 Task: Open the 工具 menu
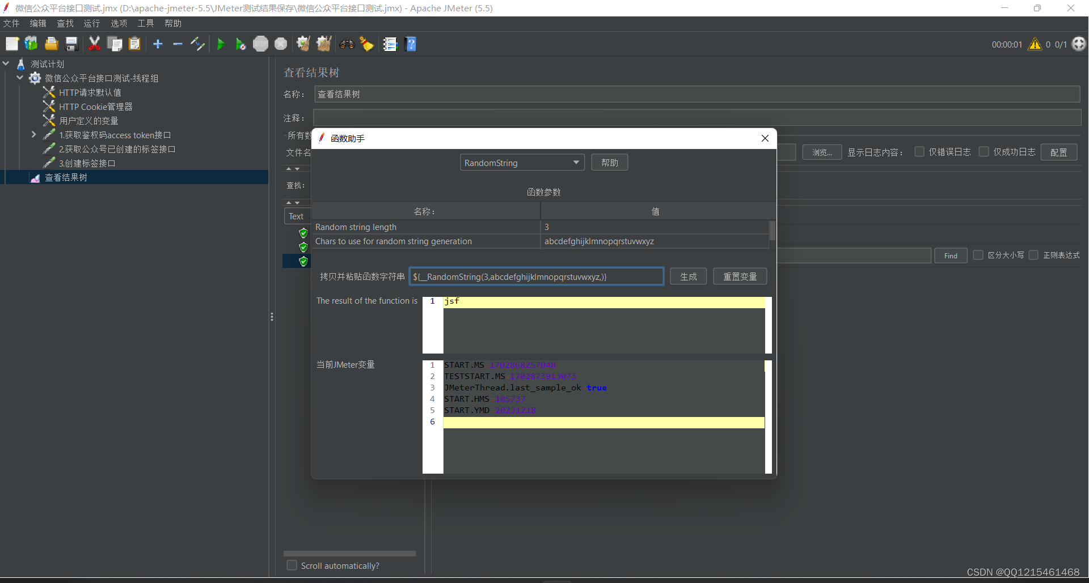point(146,23)
